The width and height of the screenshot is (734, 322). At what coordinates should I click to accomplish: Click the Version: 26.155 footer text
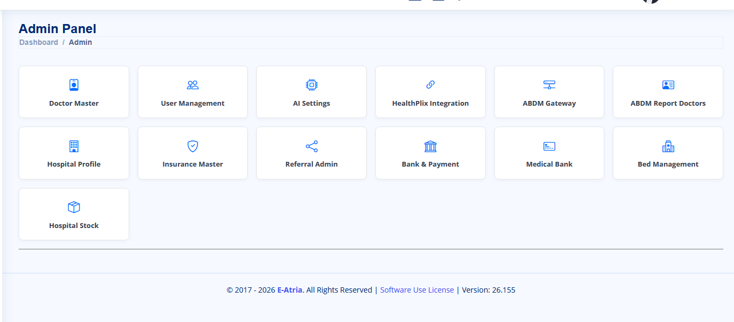click(488, 290)
